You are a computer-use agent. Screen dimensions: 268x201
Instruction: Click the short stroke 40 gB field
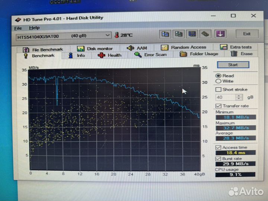pos(226,97)
